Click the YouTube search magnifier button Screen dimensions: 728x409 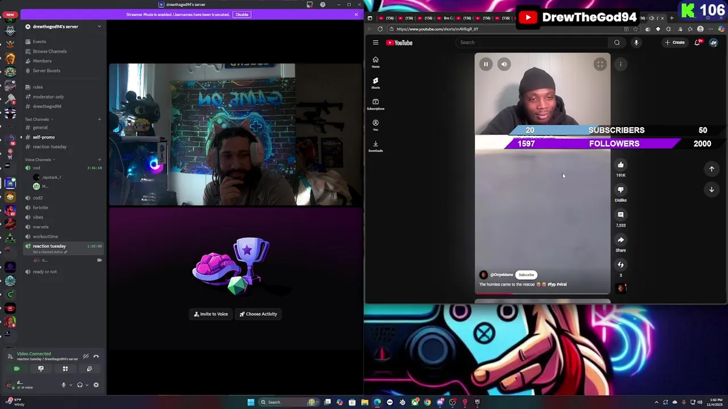click(x=617, y=43)
